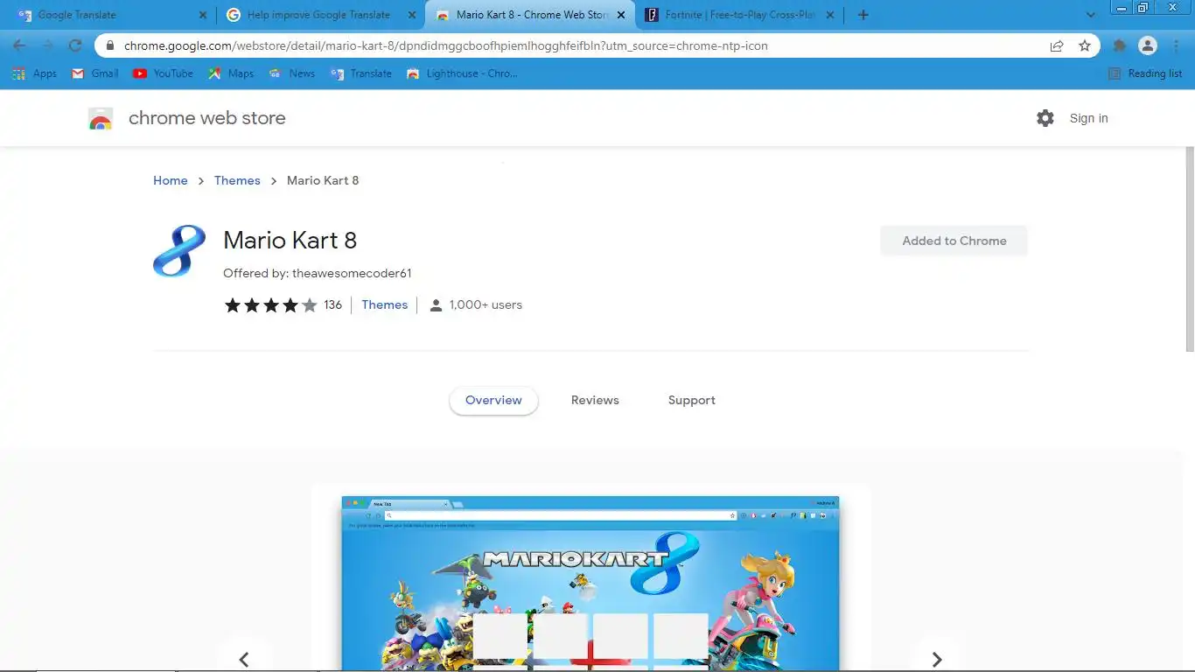
Task: Click the Added to Chrome button
Action: [x=954, y=241]
